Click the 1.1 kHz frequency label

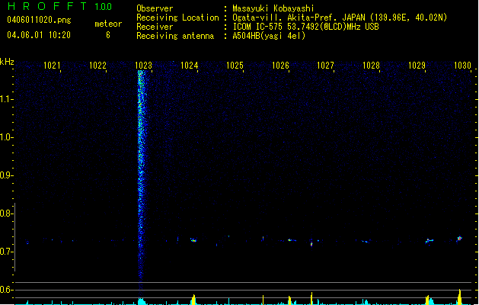[x=6, y=99]
